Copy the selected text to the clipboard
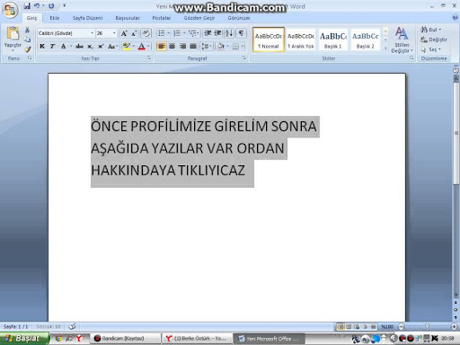This screenshot has height=345, width=460. coord(27,40)
